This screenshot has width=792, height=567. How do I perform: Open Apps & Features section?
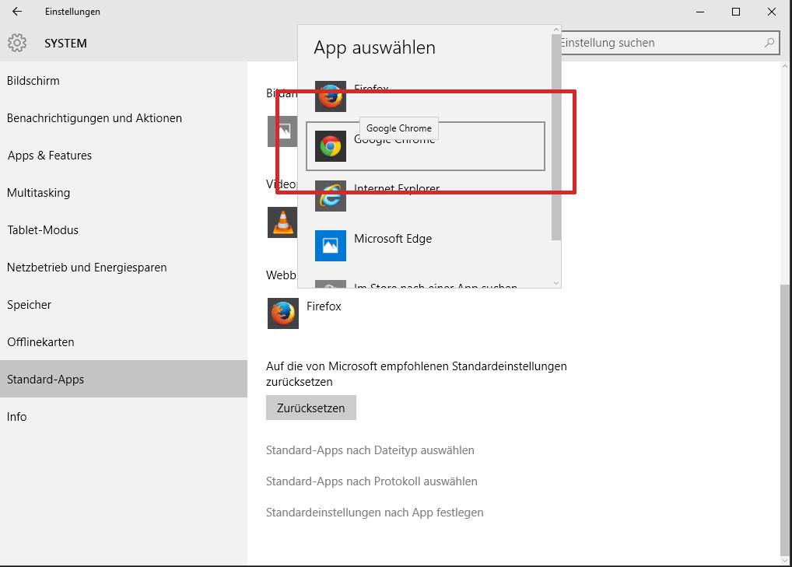click(x=124, y=156)
